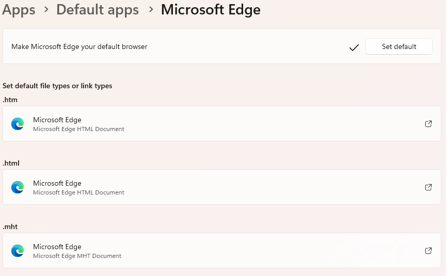Click the Set default button
Viewport: 446px width, 276px height.
click(399, 46)
